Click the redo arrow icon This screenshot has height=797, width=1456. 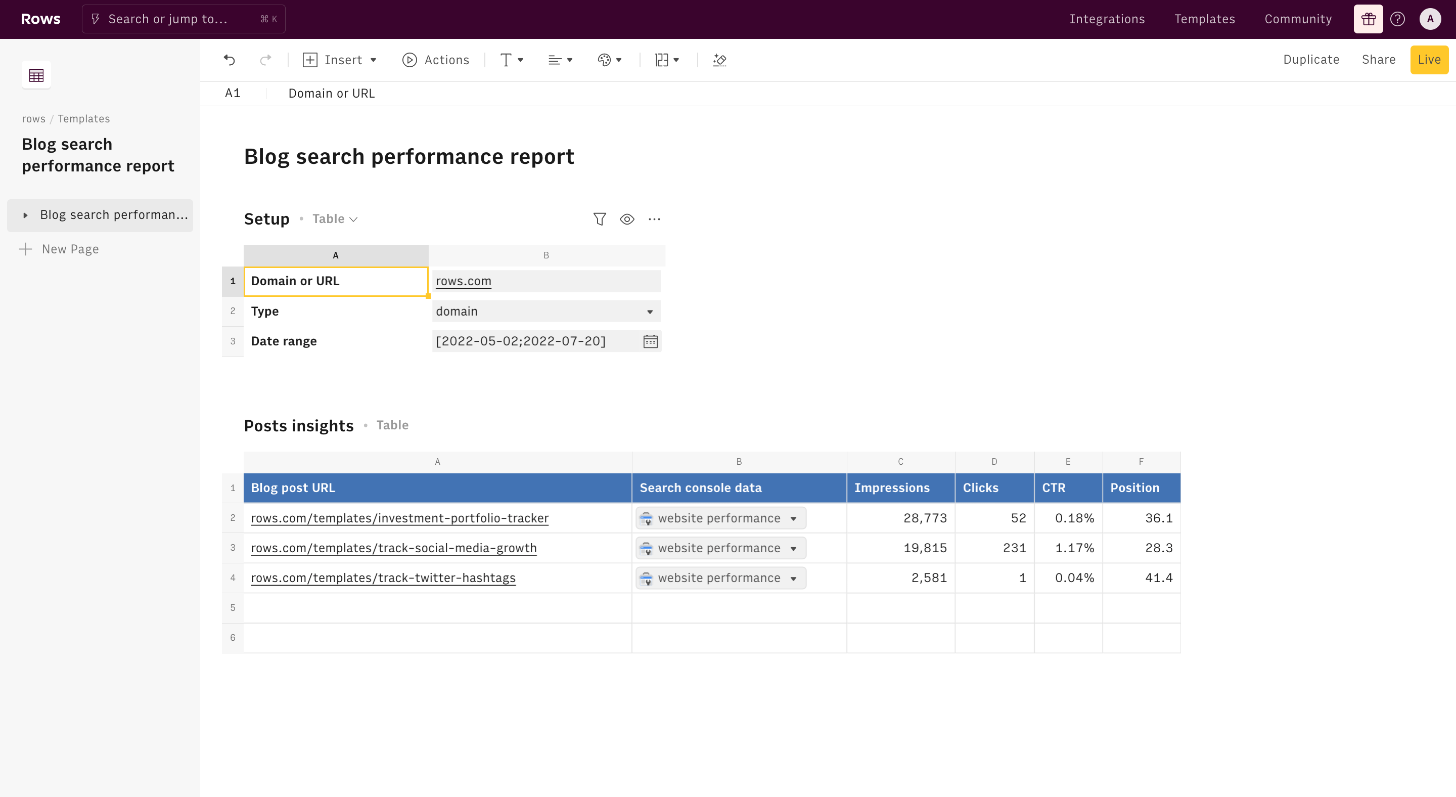[x=265, y=60]
